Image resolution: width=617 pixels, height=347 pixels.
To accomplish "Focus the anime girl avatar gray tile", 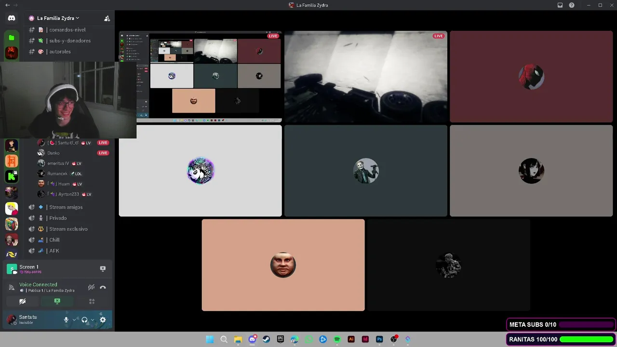I will [x=531, y=171].
